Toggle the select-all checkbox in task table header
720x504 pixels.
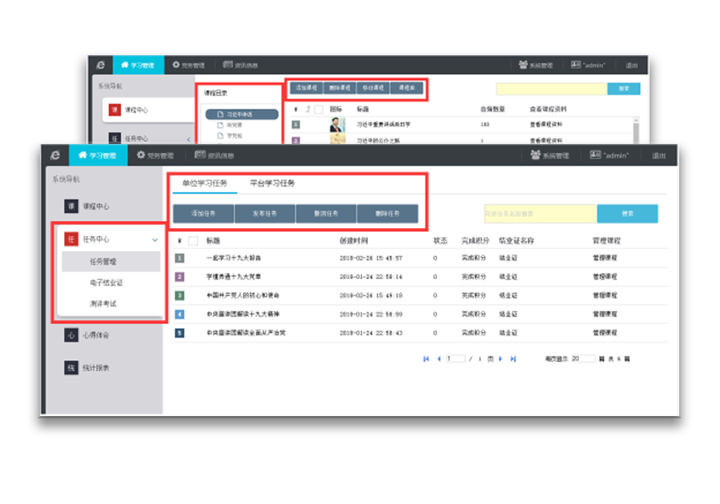pyautogui.click(x=193, y=240)
